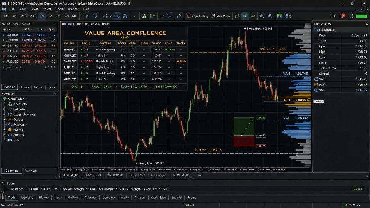
Task: Open indicators list green chart icon
Action: 153,16
